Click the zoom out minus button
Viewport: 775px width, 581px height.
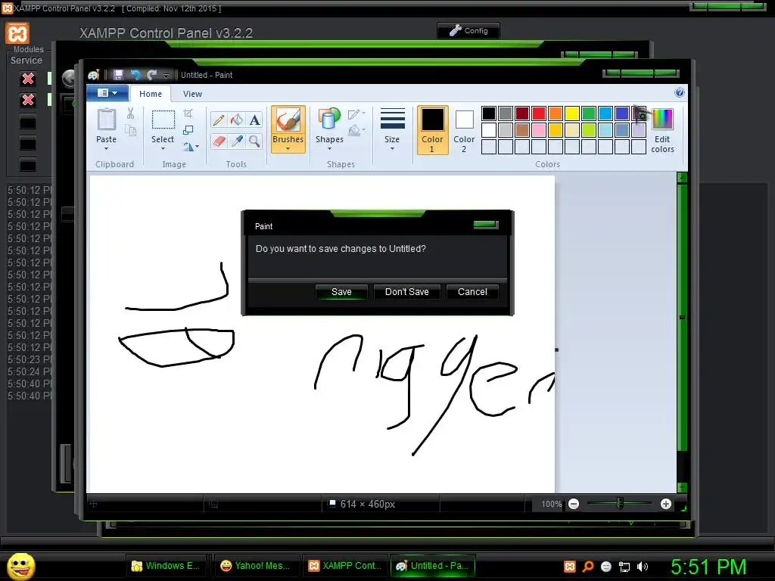[x=574, y=504]
